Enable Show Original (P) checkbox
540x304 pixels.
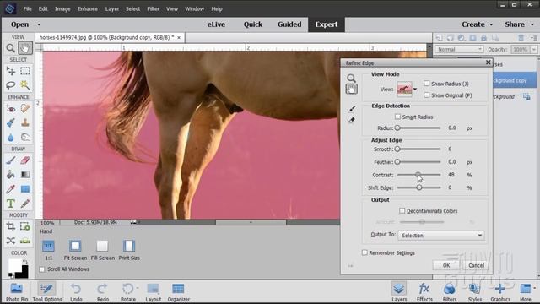coord(427,95)
